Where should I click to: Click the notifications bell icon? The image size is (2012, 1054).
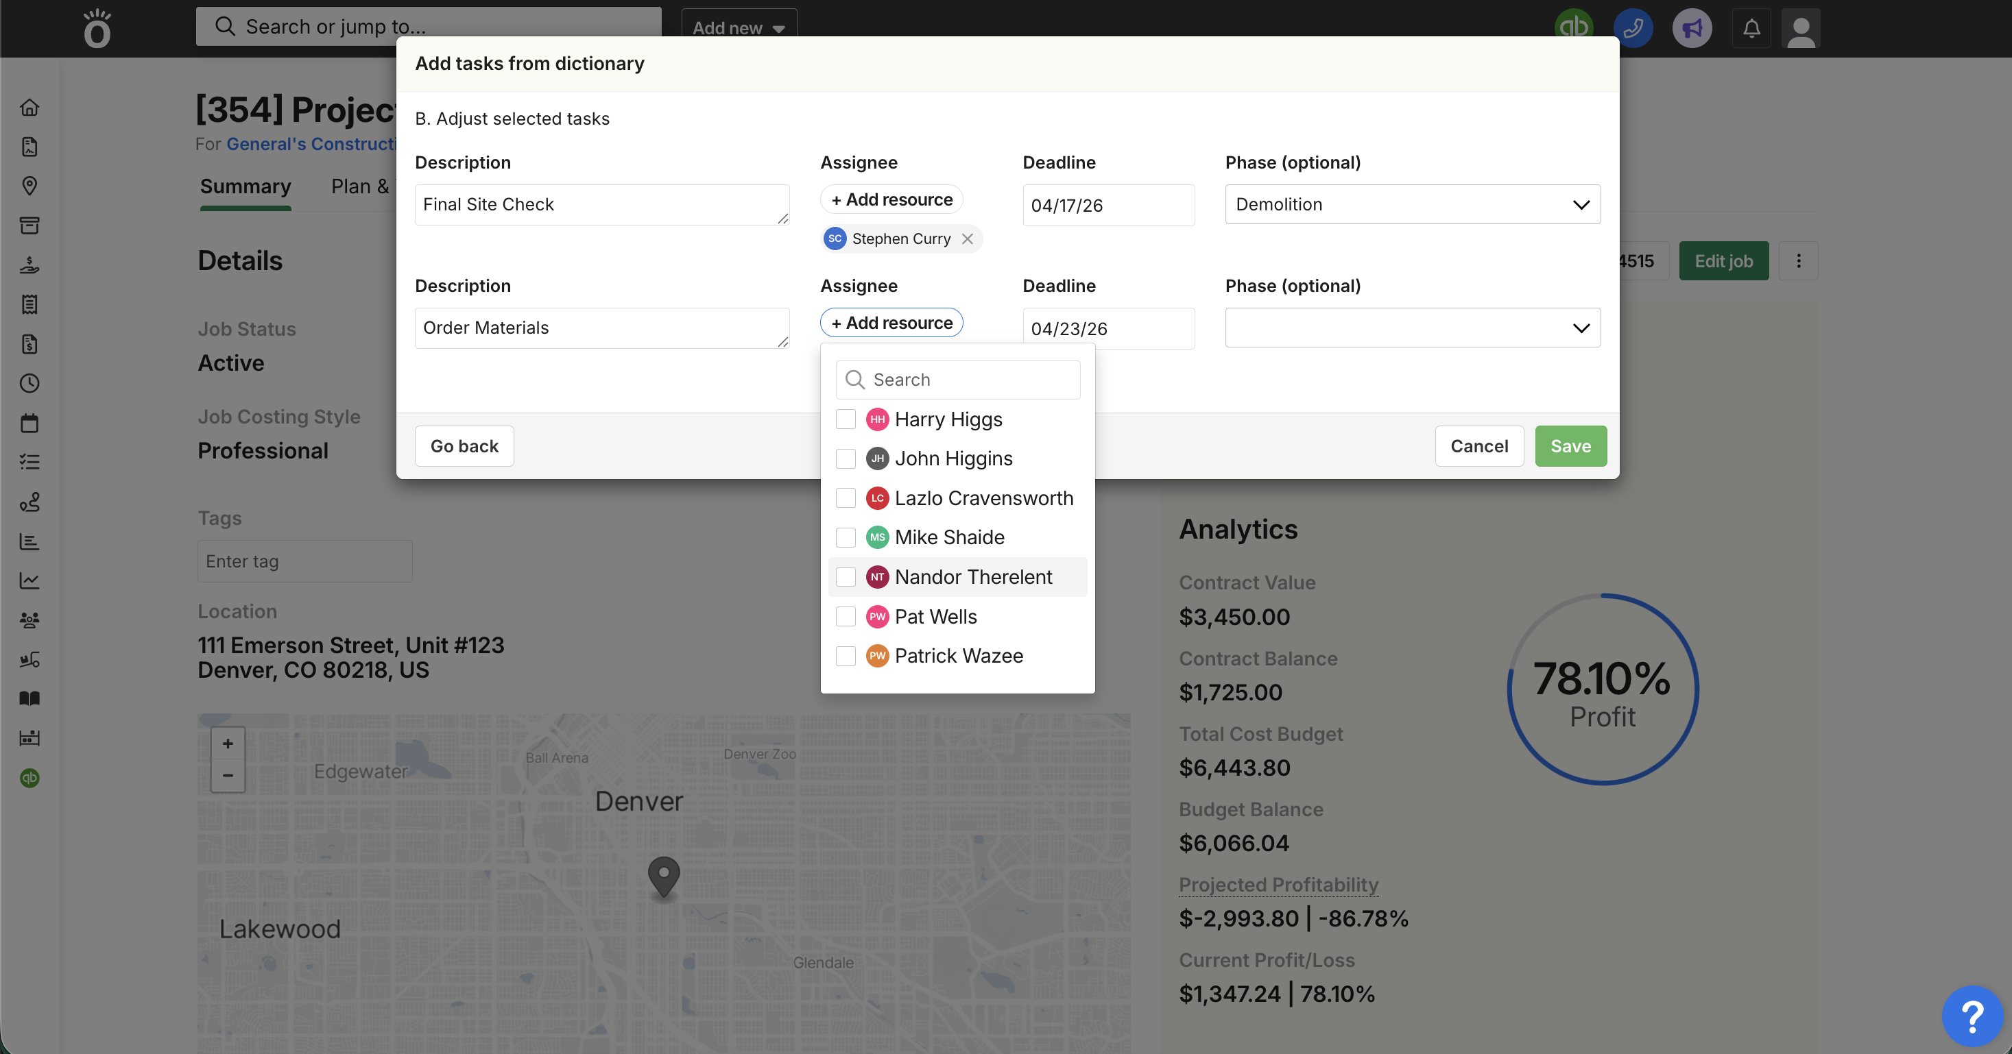tap(1751, 29)
